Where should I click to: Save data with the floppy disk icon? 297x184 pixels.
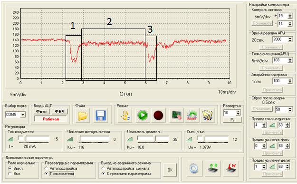pos(100,116)
